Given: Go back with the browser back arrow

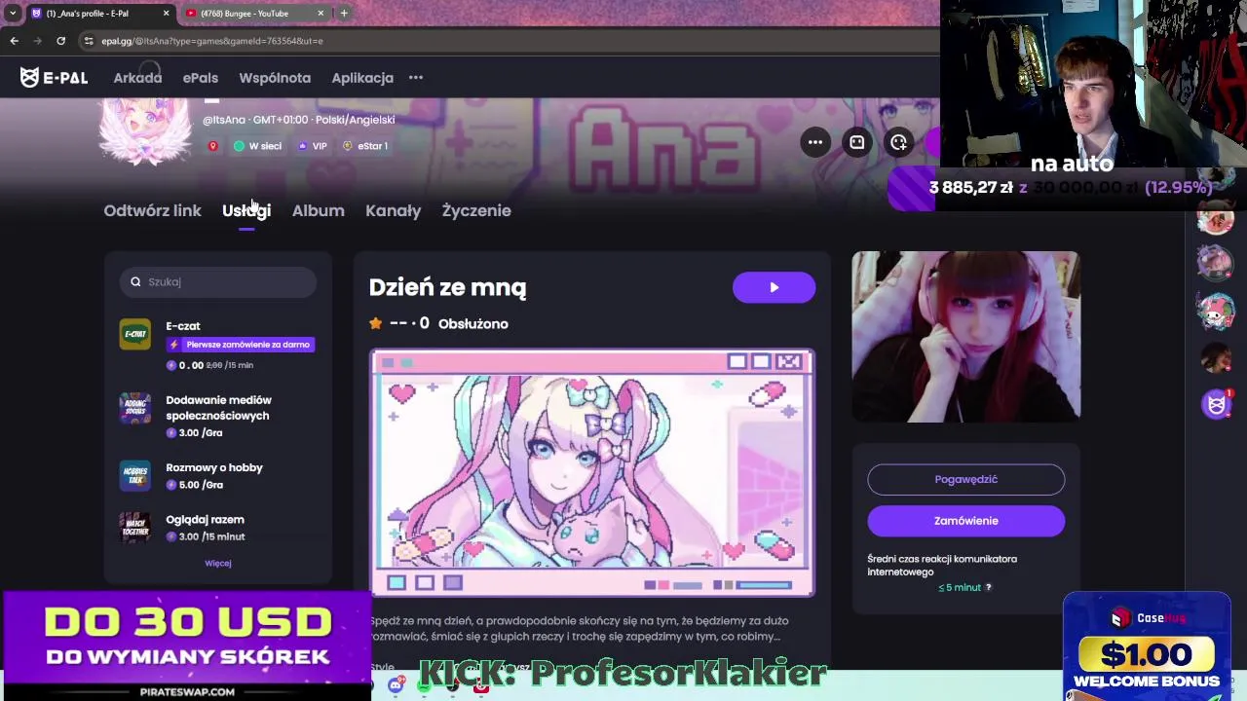Looking at the screenshot, I should click(x=14, y=41).
